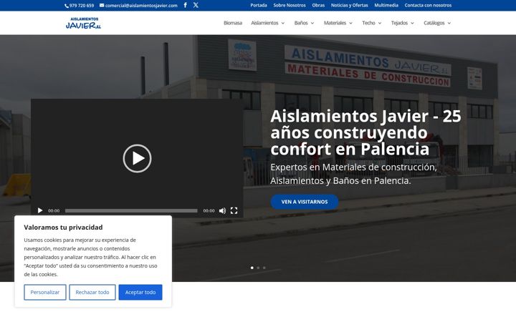Click the Aislamientos Javier logo

(x=84, y=23)
